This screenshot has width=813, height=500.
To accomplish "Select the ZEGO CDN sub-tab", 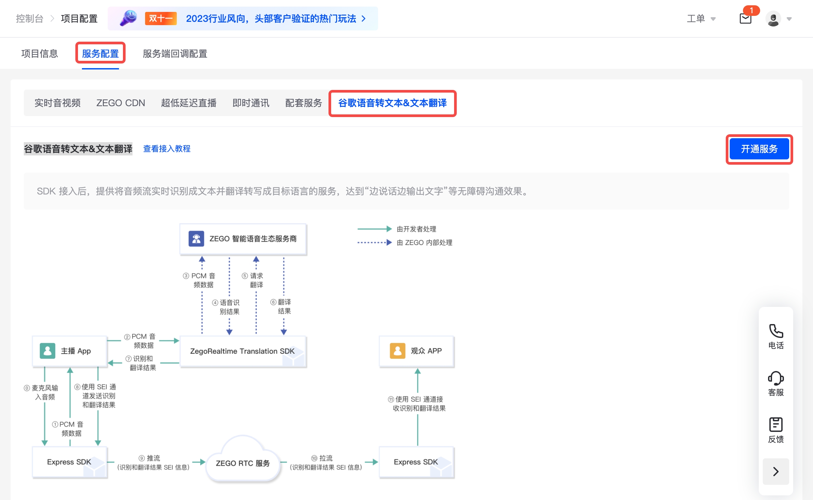I will 121,103.
